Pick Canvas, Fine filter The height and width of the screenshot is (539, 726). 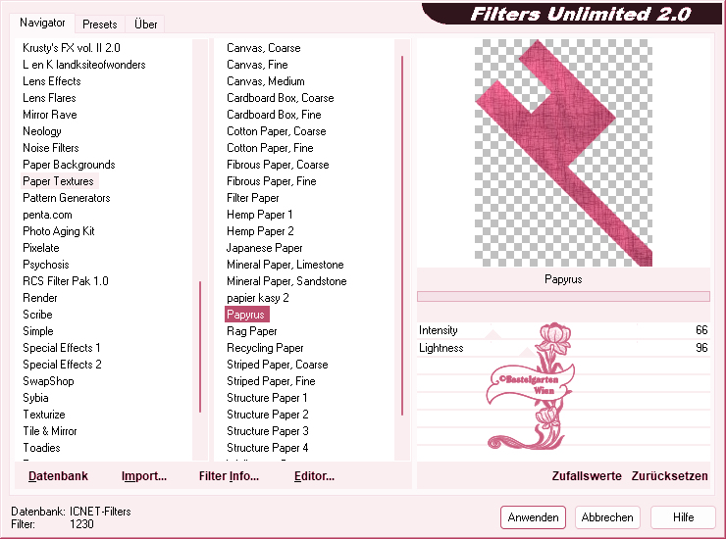tap(257, 65)
